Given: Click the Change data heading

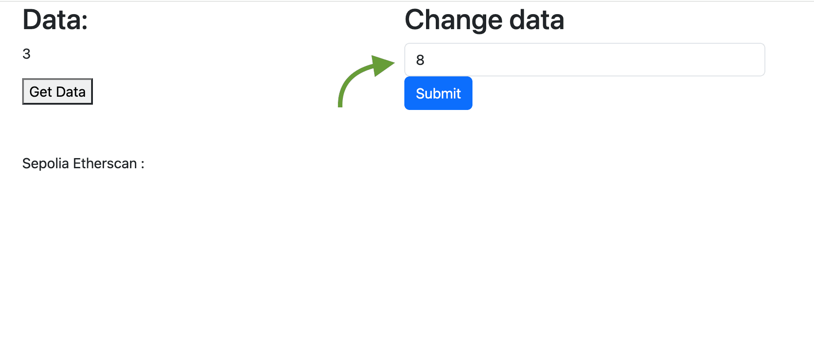Looking at the screenshot, I should (x=484, y=19).
